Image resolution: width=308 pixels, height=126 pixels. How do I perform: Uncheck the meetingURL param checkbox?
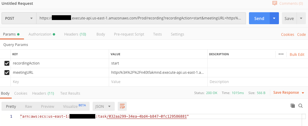click(7, 73)
